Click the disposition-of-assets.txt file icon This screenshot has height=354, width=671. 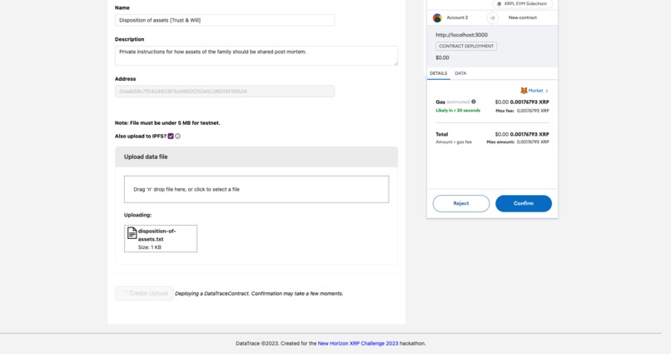click(x=132, y=233)
